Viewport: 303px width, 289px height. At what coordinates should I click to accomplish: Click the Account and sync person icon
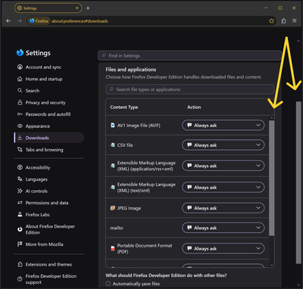click(x=20, y=67)
